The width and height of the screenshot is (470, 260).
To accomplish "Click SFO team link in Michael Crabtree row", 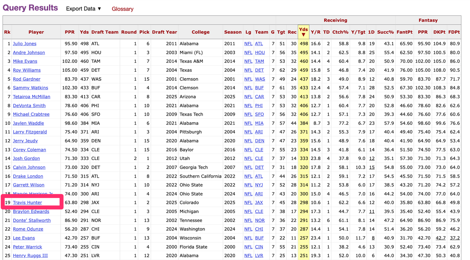I will tap(260, 114).
